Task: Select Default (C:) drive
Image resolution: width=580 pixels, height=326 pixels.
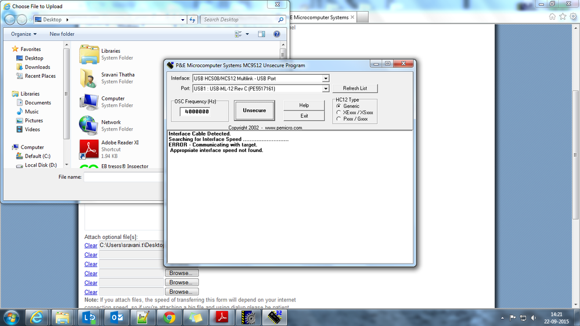Action: click(x=37, y=156)
